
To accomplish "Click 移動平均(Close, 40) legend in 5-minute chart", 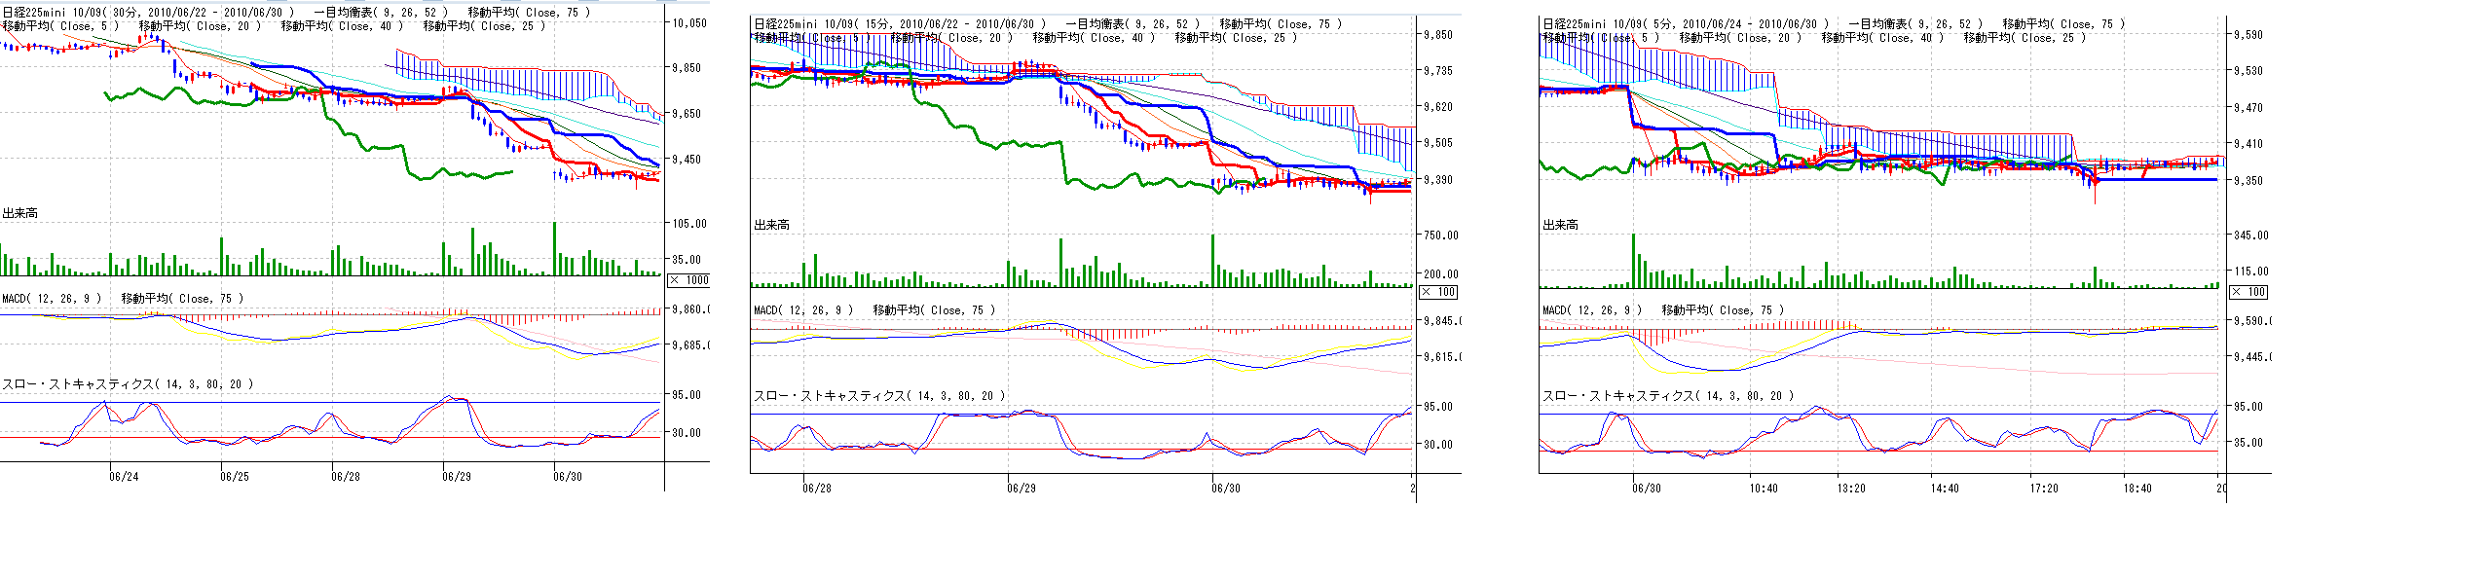I will coord(1882,38).
